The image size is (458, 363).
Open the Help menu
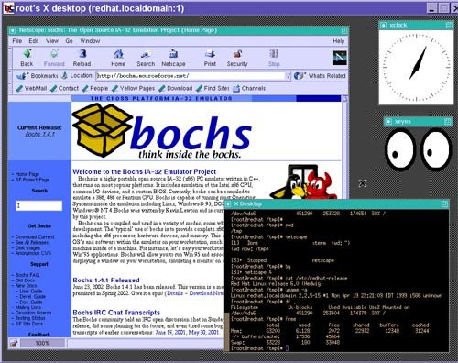(x=338, y=41)
